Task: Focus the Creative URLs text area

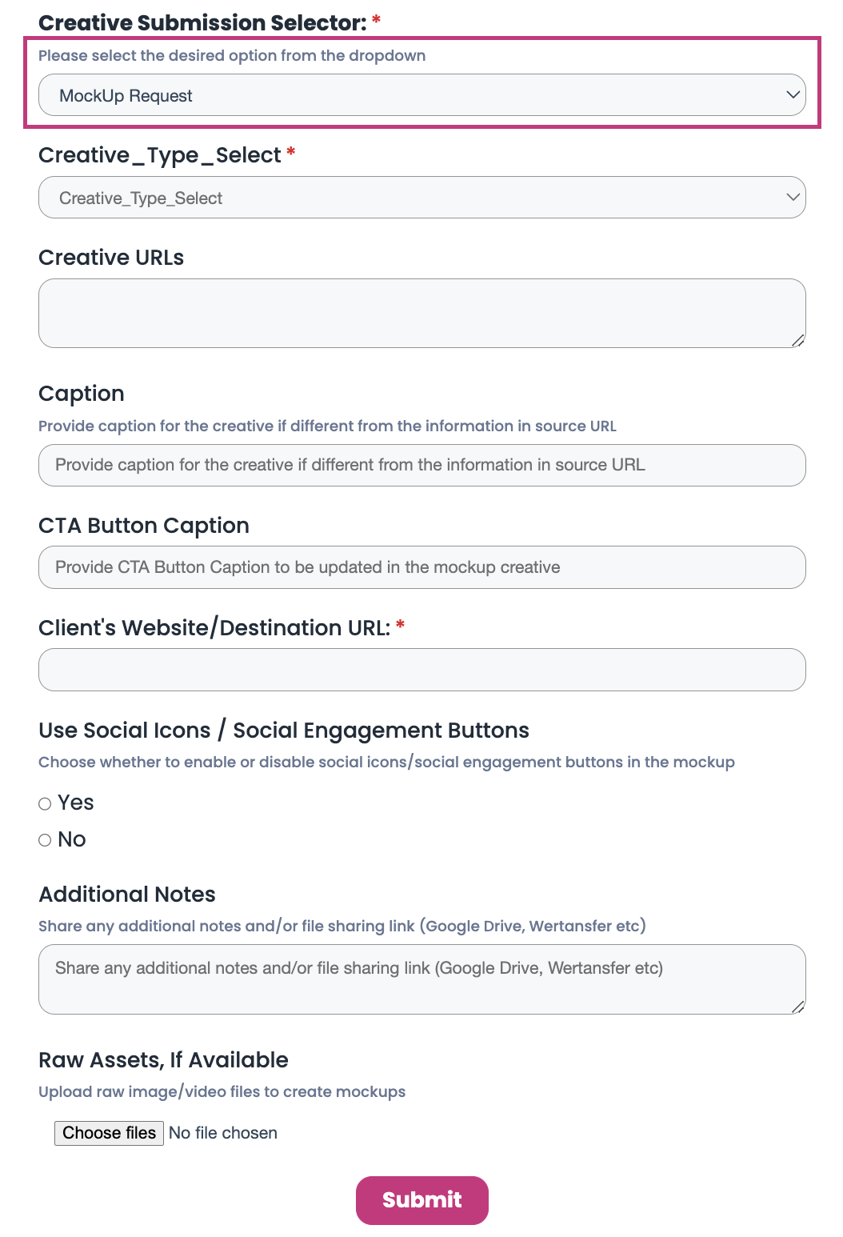Action: 421,313
